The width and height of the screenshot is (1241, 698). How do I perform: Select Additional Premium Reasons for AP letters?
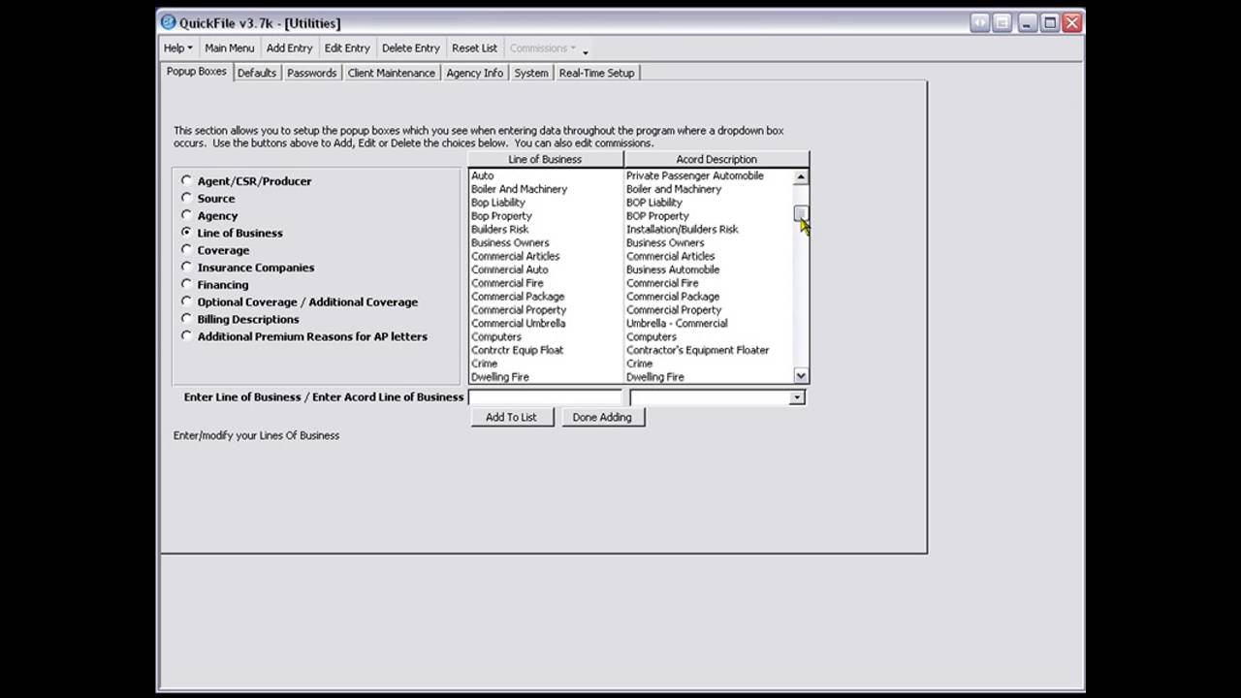tap(186, 336)
